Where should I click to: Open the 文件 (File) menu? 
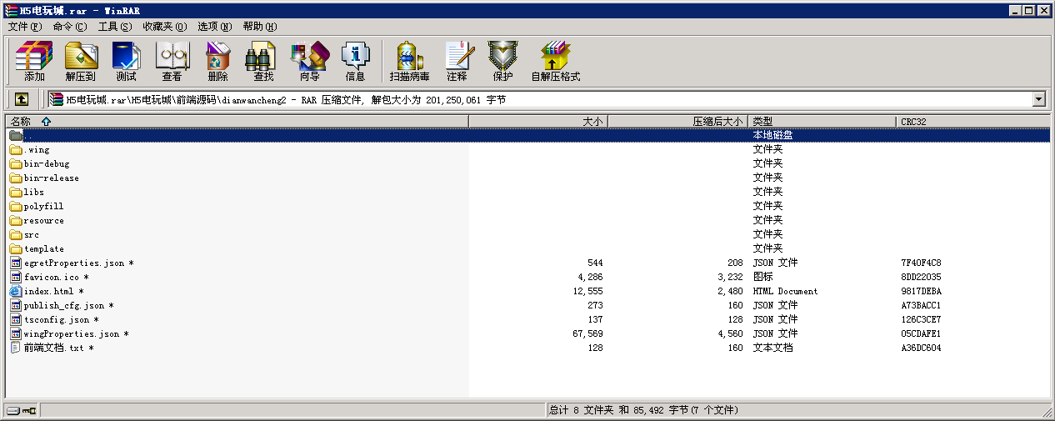(x=24, y=27)
